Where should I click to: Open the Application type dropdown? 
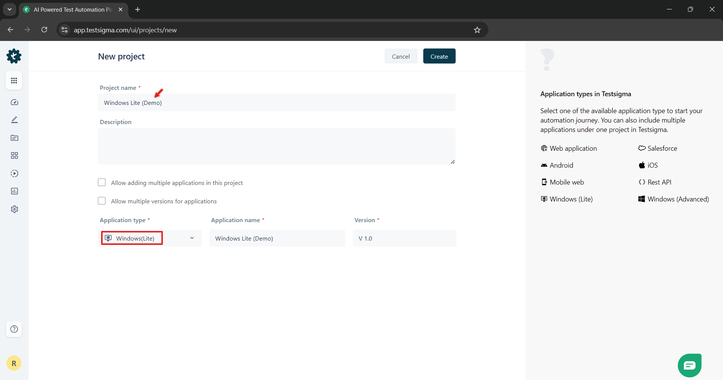[x=150, y=238]
